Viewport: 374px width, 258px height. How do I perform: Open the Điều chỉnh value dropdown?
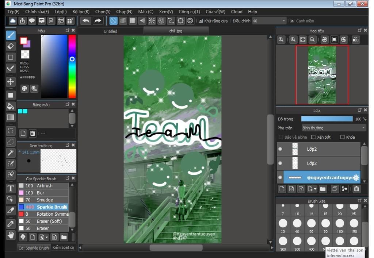click(283, 21)
